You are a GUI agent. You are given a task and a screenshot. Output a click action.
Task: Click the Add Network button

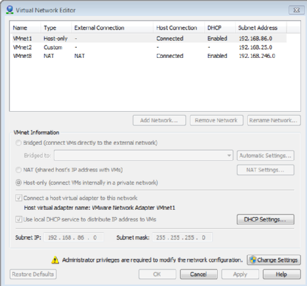[x=159, y=121]
